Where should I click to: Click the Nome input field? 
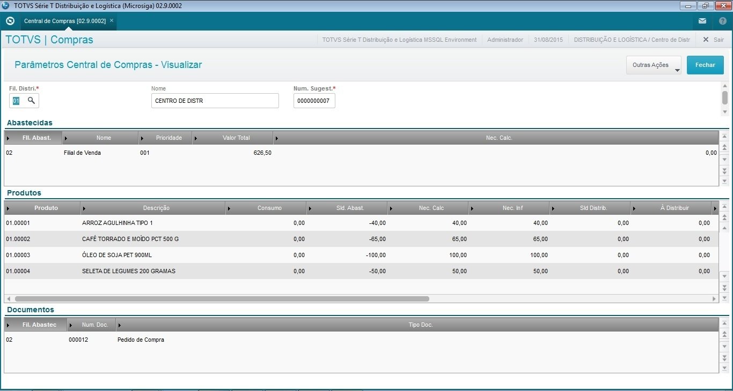tap(215, 101)
